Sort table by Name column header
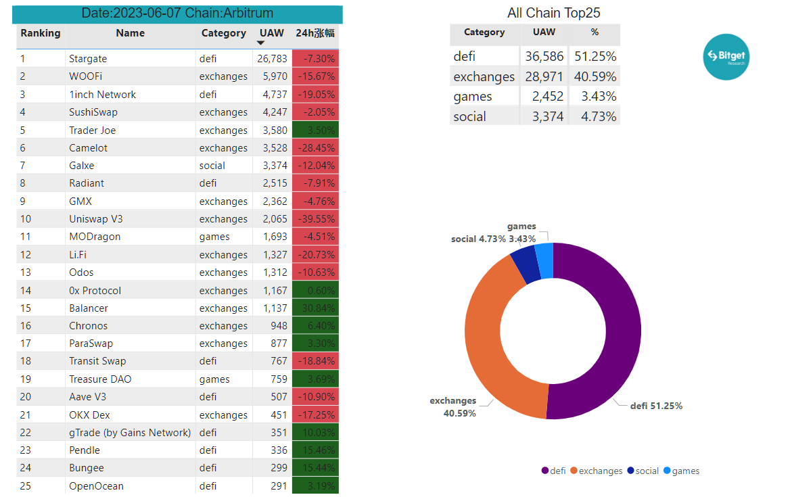Image resolution: width=792 pixels, height=497 pixels. coord(131,33)
